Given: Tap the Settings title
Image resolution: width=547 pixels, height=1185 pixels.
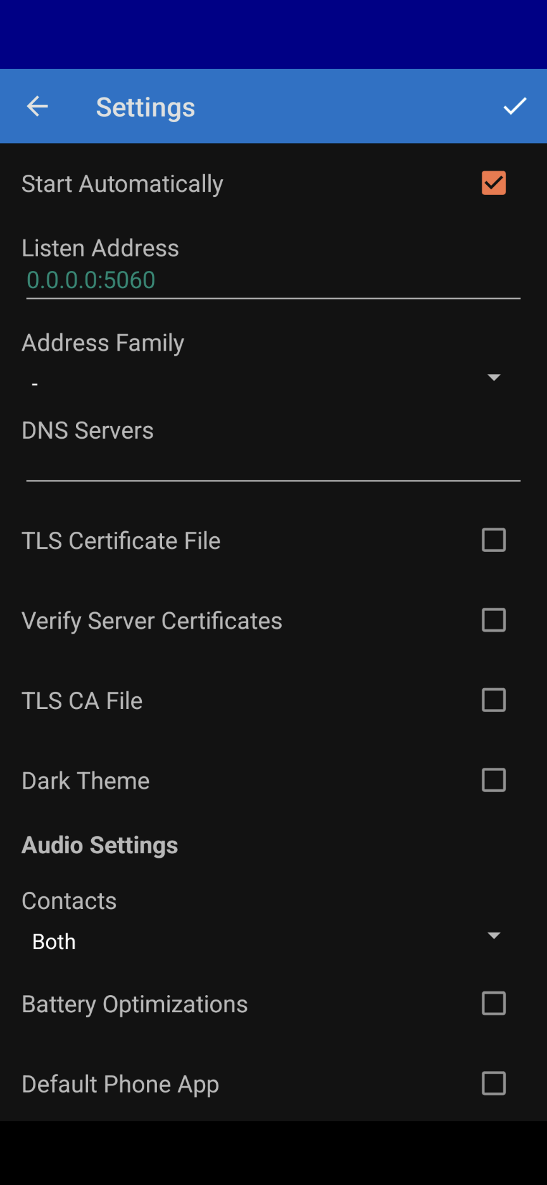Looking at the screenshot, I should [145, 107].
